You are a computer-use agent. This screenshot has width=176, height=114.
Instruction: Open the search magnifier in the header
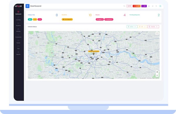point(124,6)
